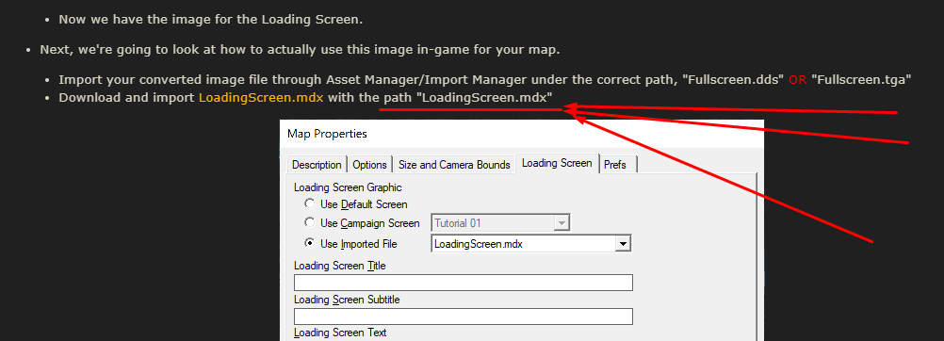Open the imported file dropdown arrow

pos(623,243)
